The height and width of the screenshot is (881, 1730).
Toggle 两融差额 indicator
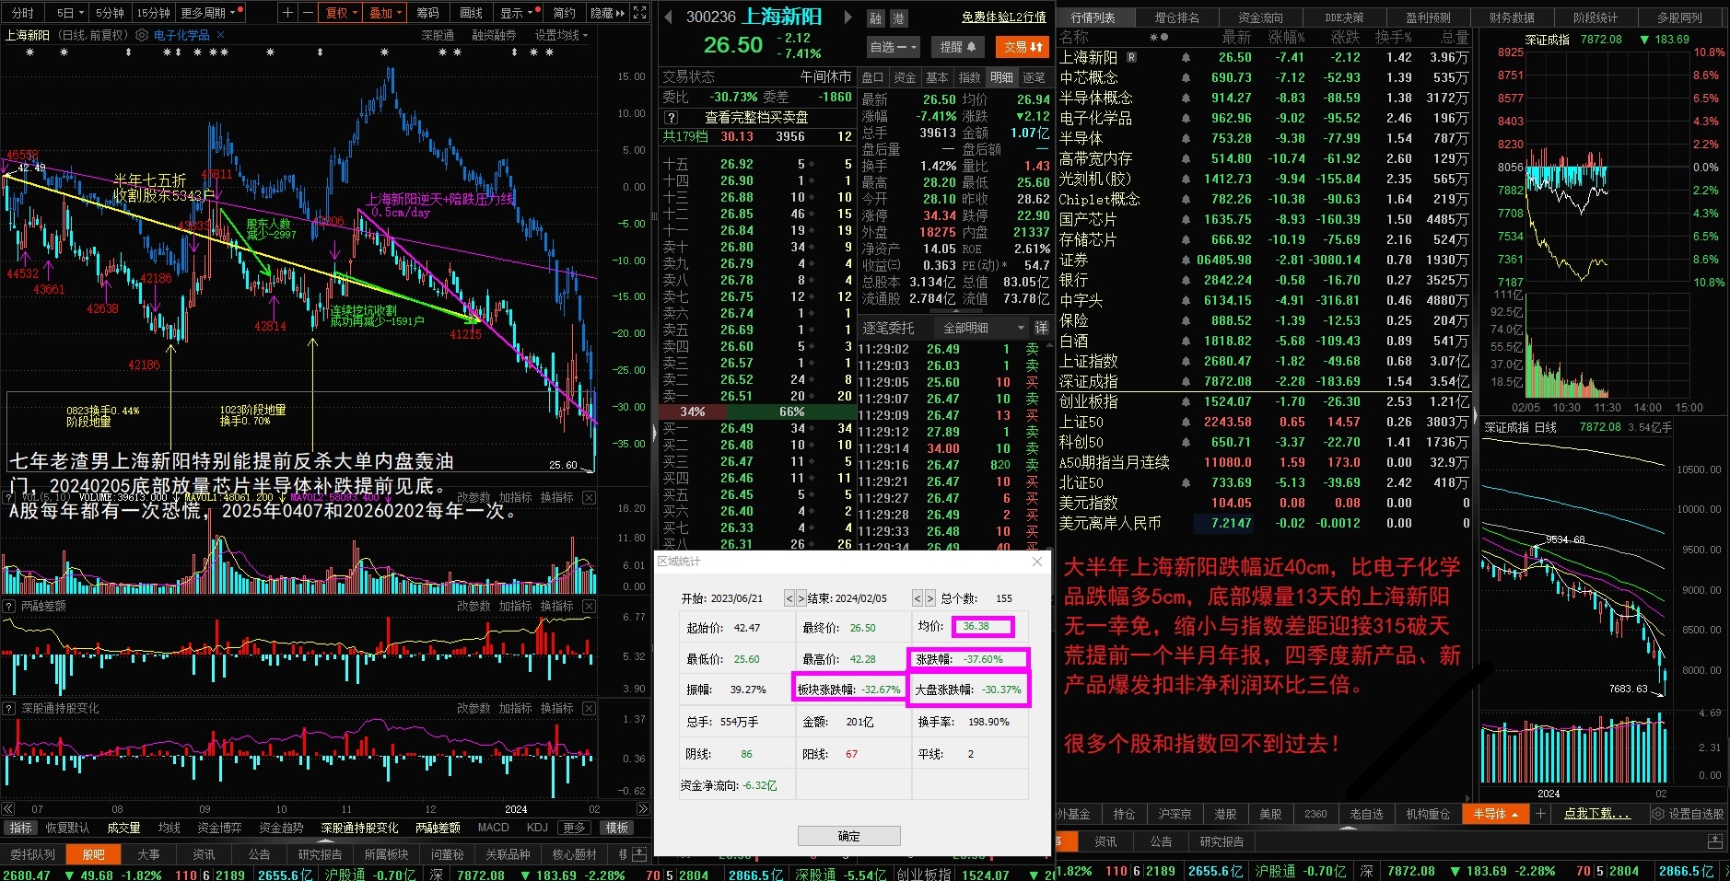click(x=438, y=828)
